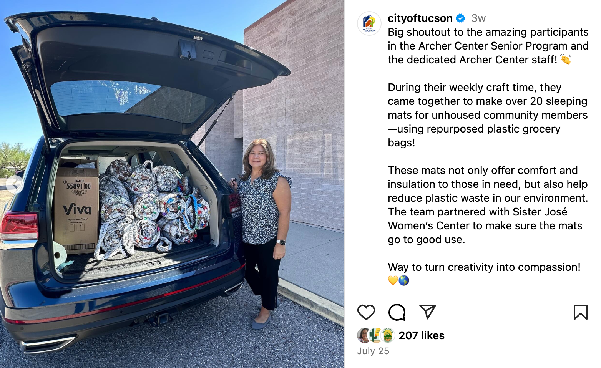This screenshot has height=368, width=601.
Task: Click the globe emoji in caption
Action: pos(404,280)
